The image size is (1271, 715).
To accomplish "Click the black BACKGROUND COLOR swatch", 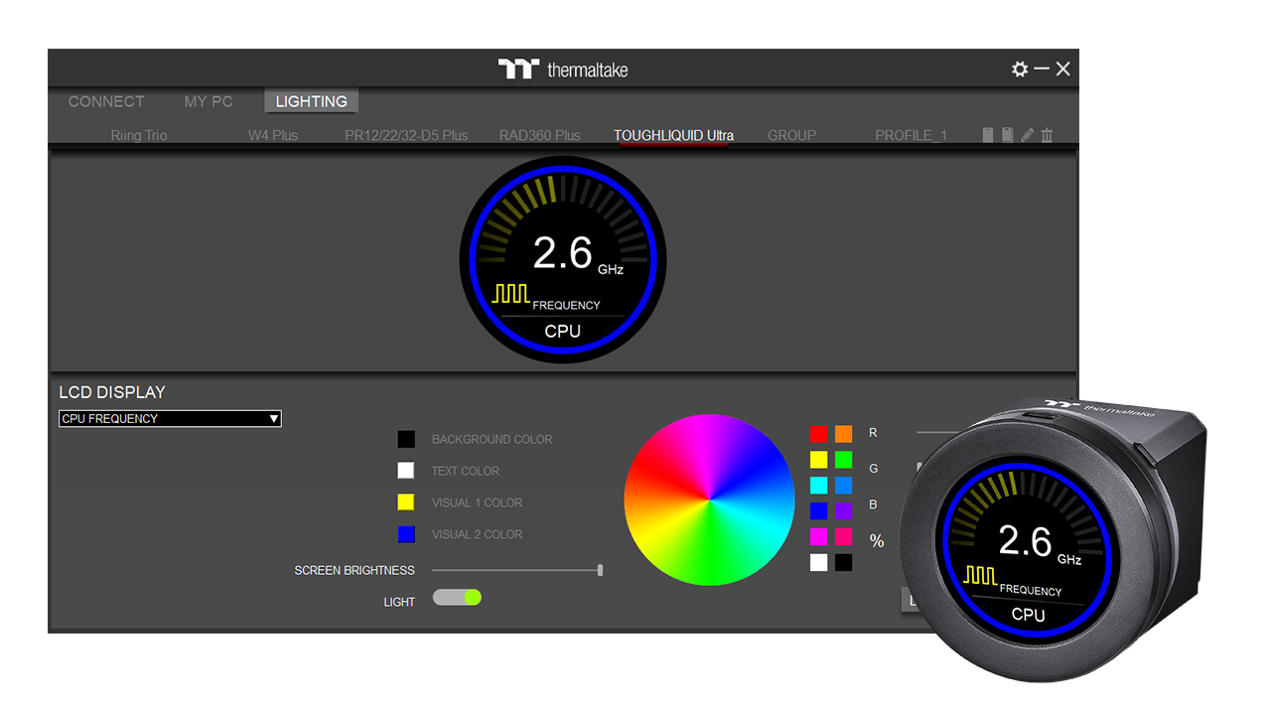I will pos(406,439).
